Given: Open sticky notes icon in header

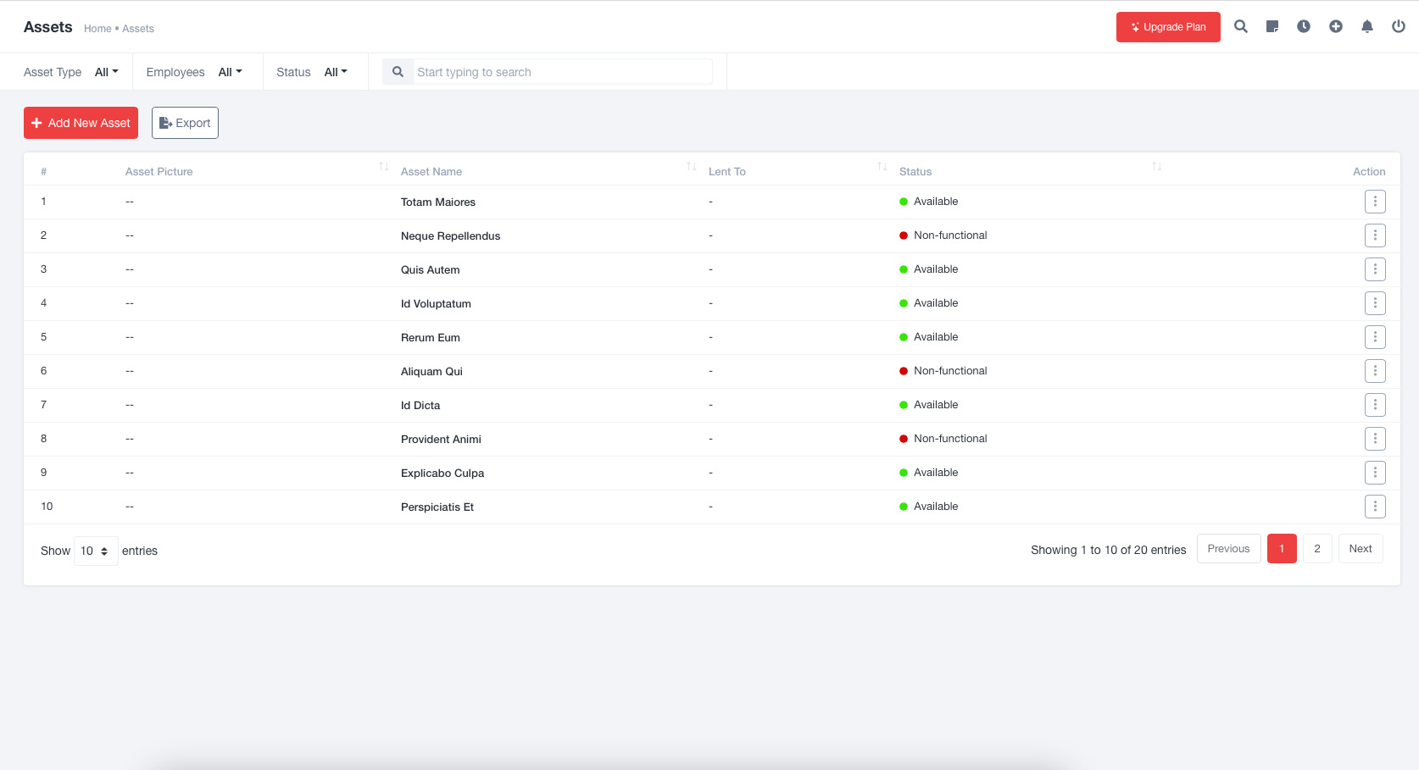Looking at the screenshot, I should click(x=1272, y=26).
